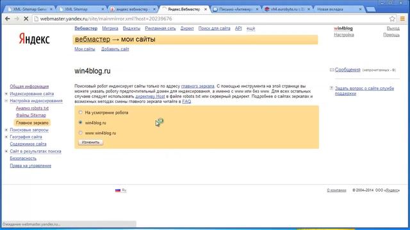The image size is (410, 230).
Task: Click the Изменить button
Action: click(90, 142)
